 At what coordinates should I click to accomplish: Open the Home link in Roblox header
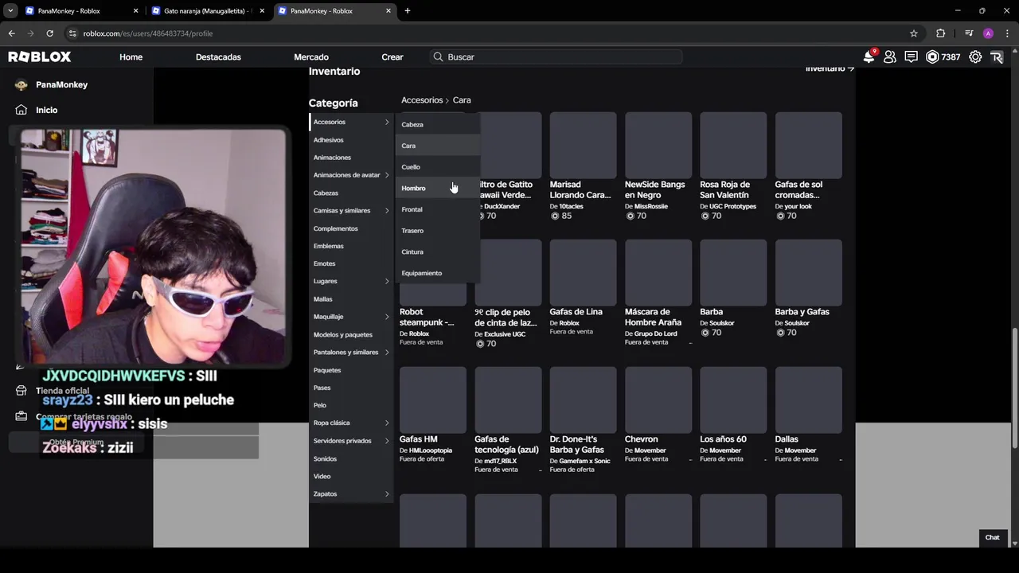point(131,57)
